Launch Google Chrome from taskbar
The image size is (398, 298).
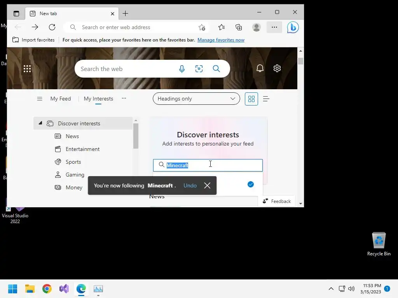pyautogui.click(x=47, y=289)
